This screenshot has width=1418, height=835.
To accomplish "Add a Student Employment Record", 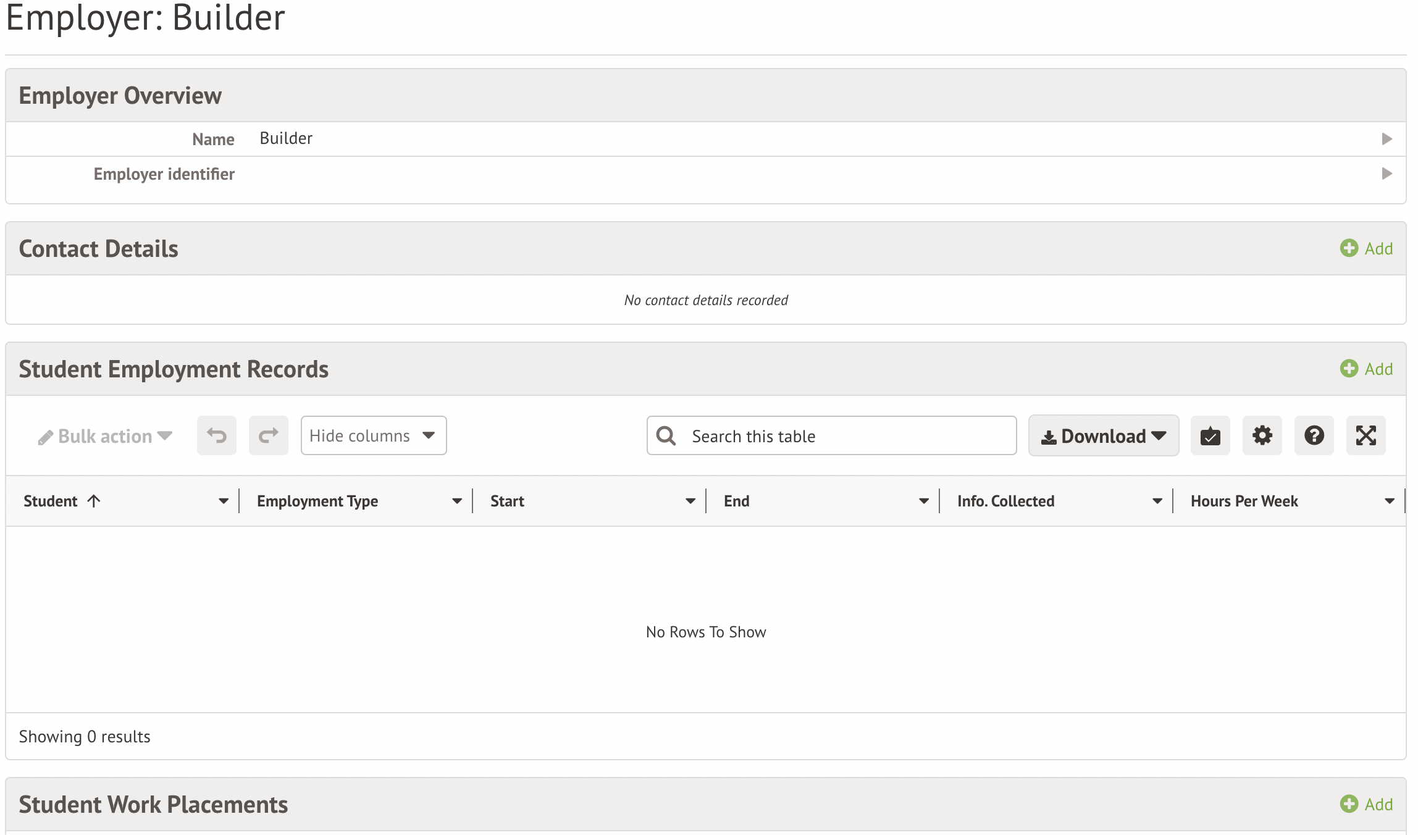I will pos(1366,369).
